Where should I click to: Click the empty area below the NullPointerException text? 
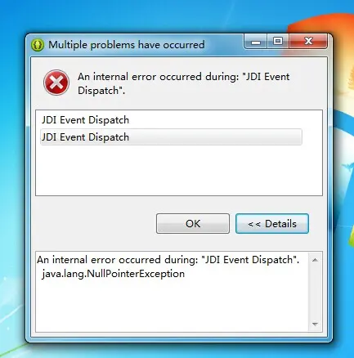[173, 305]
